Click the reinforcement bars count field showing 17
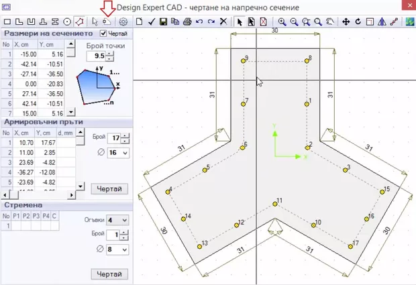The width and height of the screenshot is (416, 285). pos(115,138)
